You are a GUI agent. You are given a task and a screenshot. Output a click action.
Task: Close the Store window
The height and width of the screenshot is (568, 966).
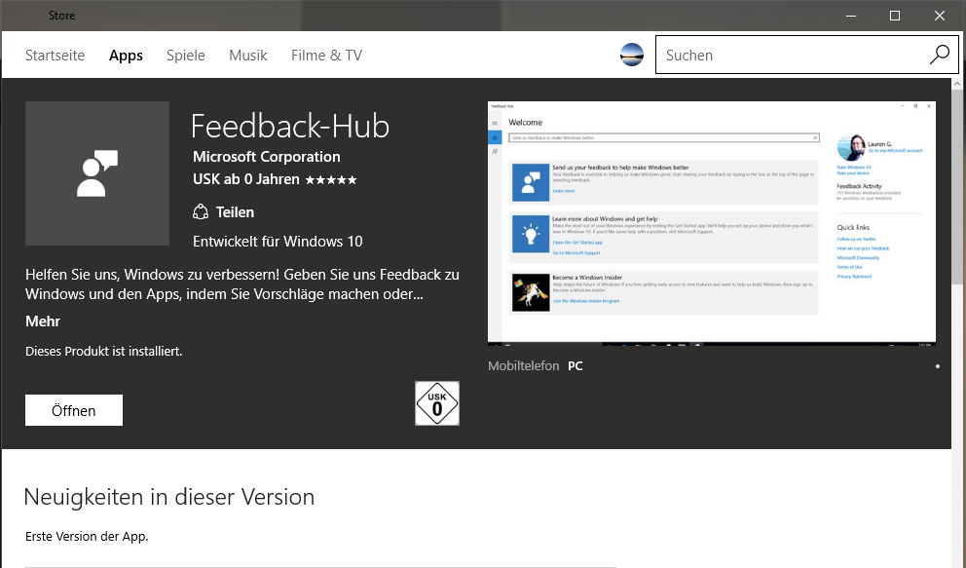tap(940, 16)
